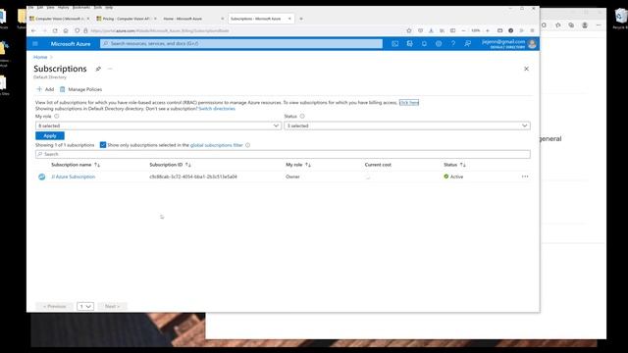Click the Microsoft Azure logo text

click(71, 44)
